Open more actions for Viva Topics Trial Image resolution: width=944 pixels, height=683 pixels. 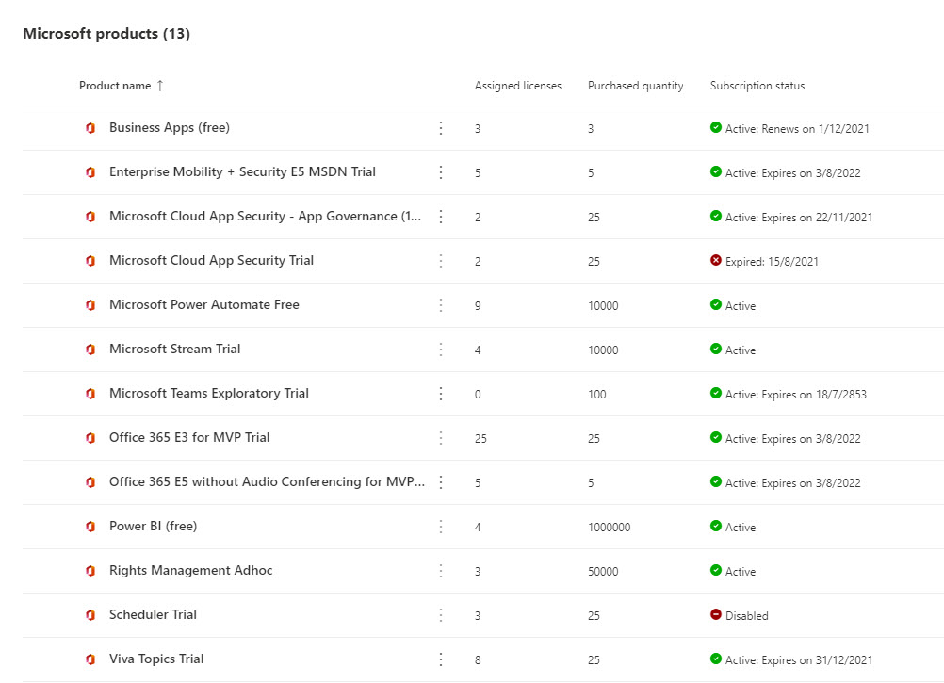click(441, 659)
